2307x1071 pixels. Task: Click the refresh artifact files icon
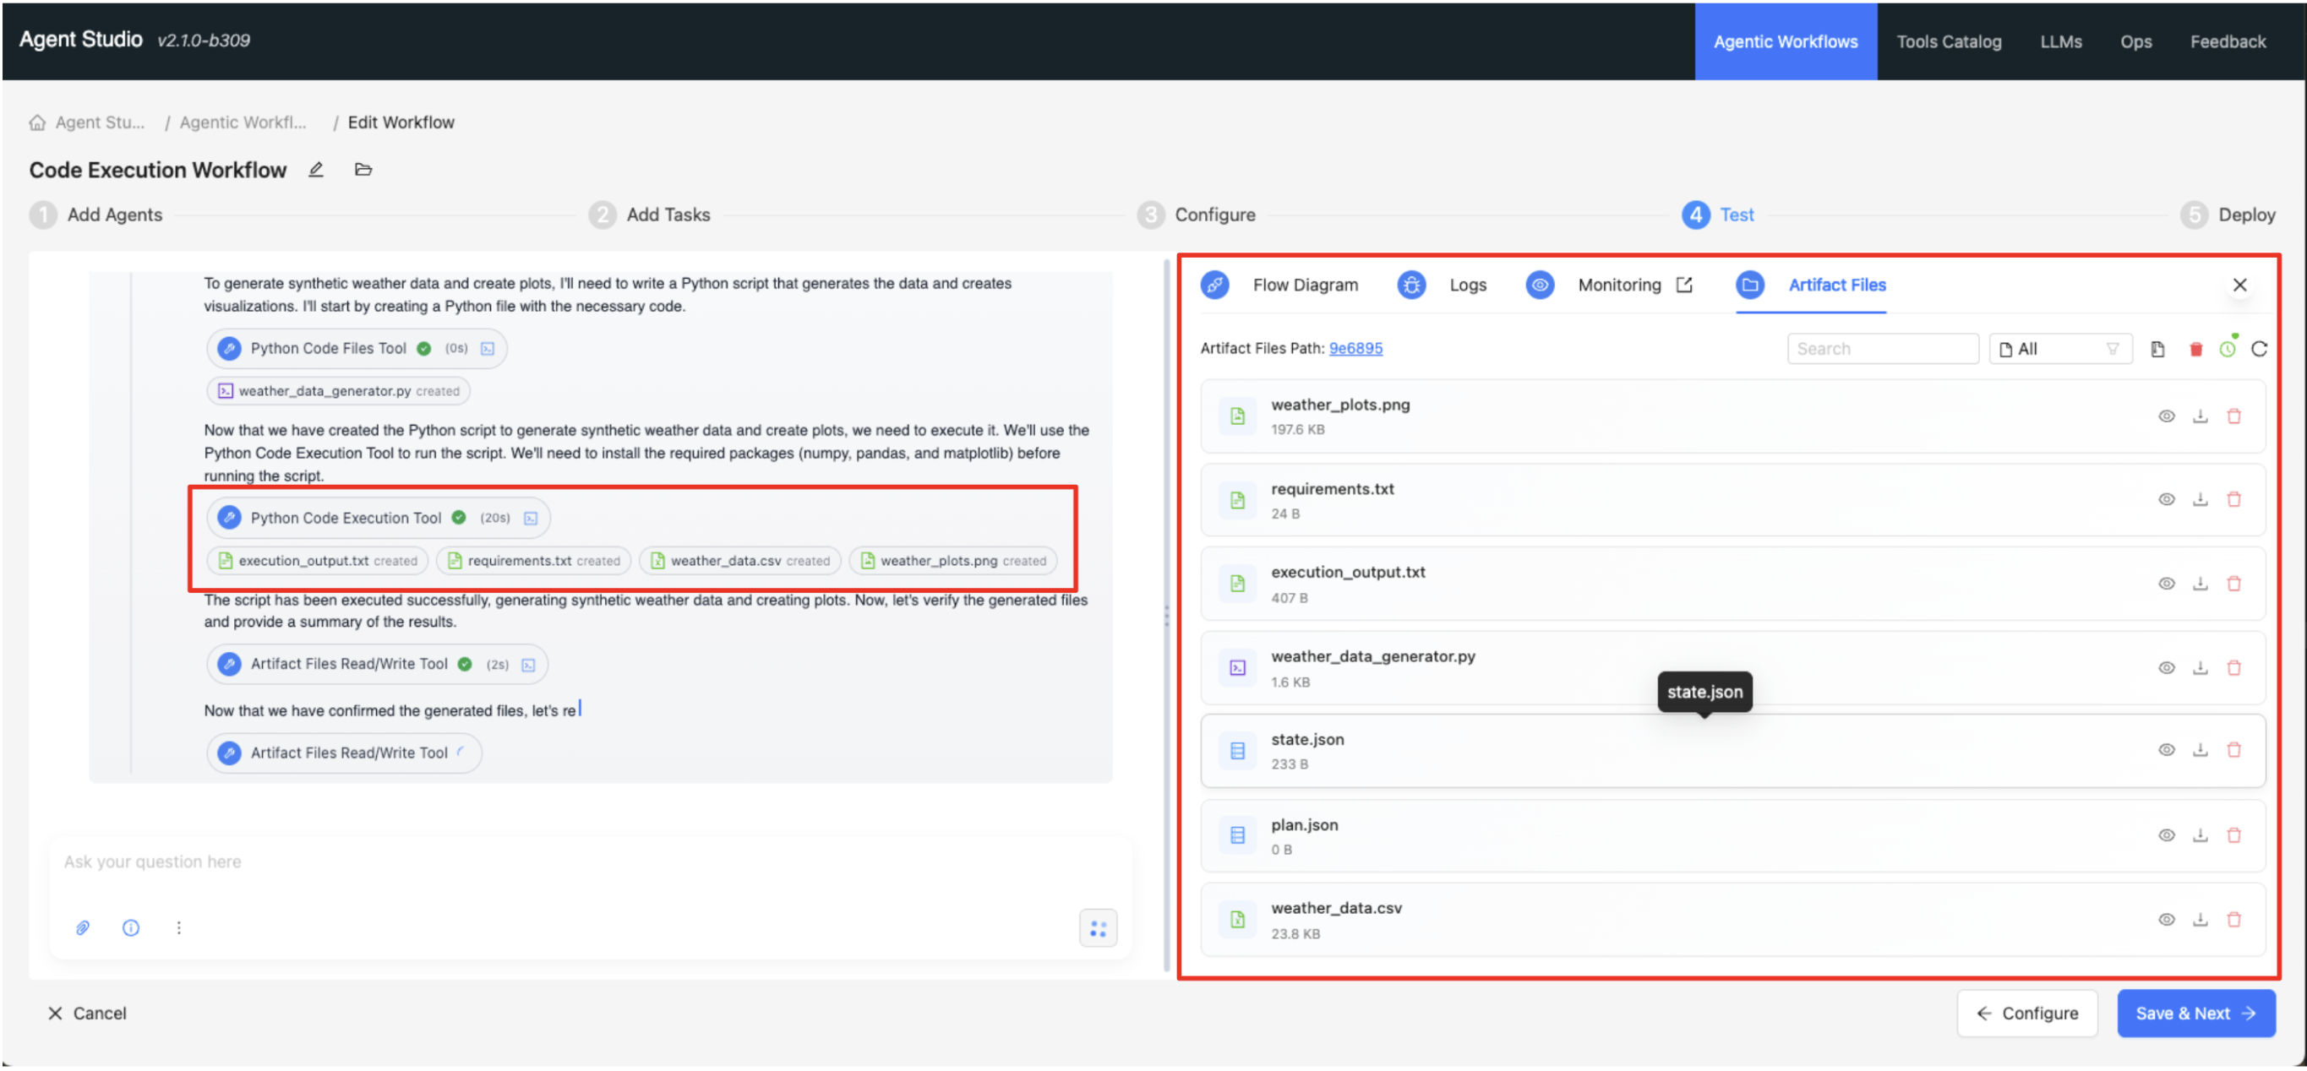coord(2259,349)
